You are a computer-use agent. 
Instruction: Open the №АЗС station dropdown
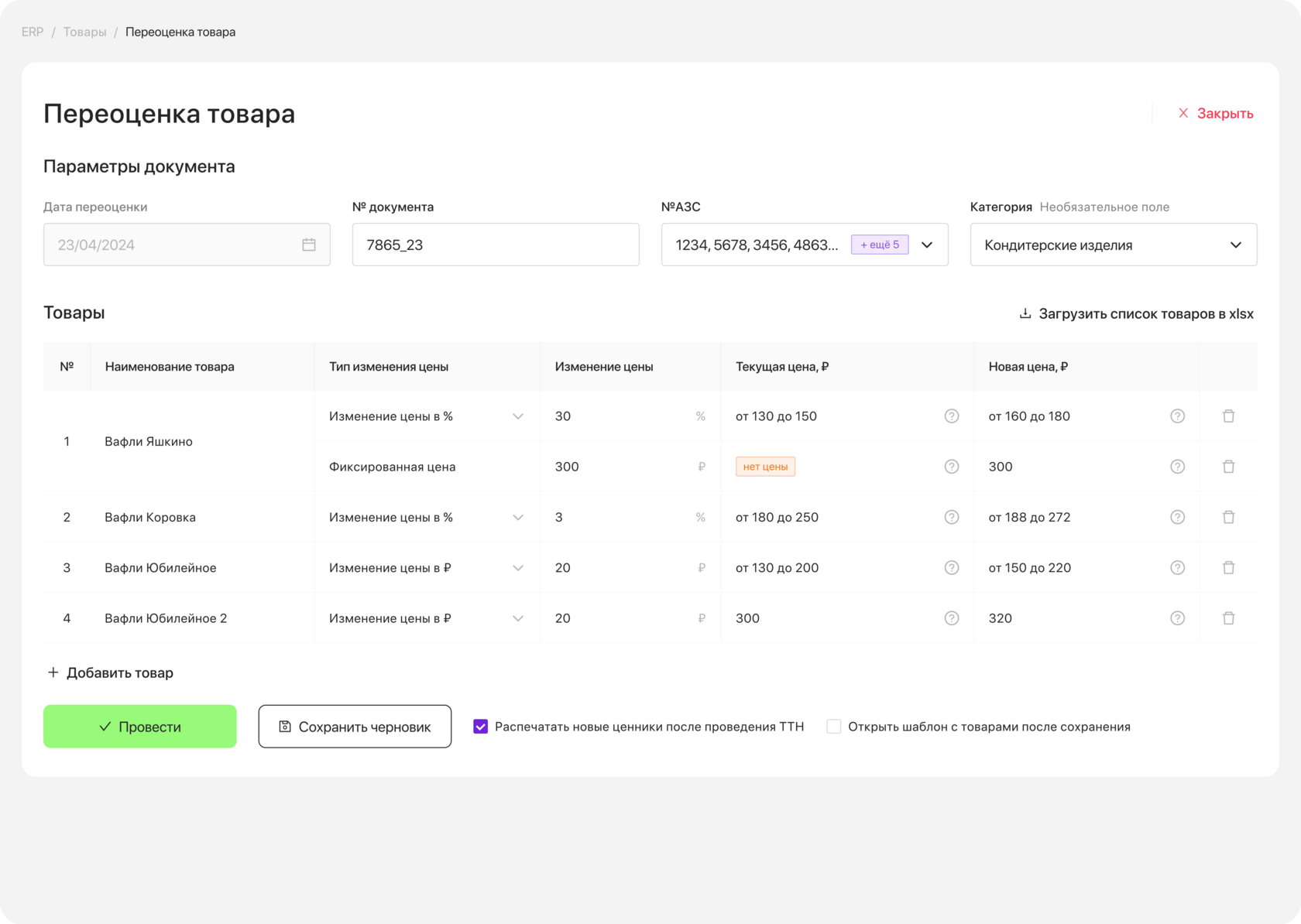pyautogui.click(x=927, y=245)
